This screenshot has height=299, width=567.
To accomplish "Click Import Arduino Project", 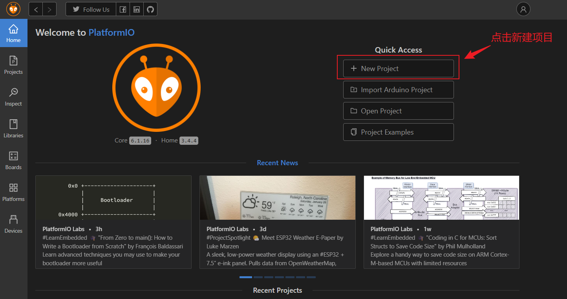I will point(398,90).
